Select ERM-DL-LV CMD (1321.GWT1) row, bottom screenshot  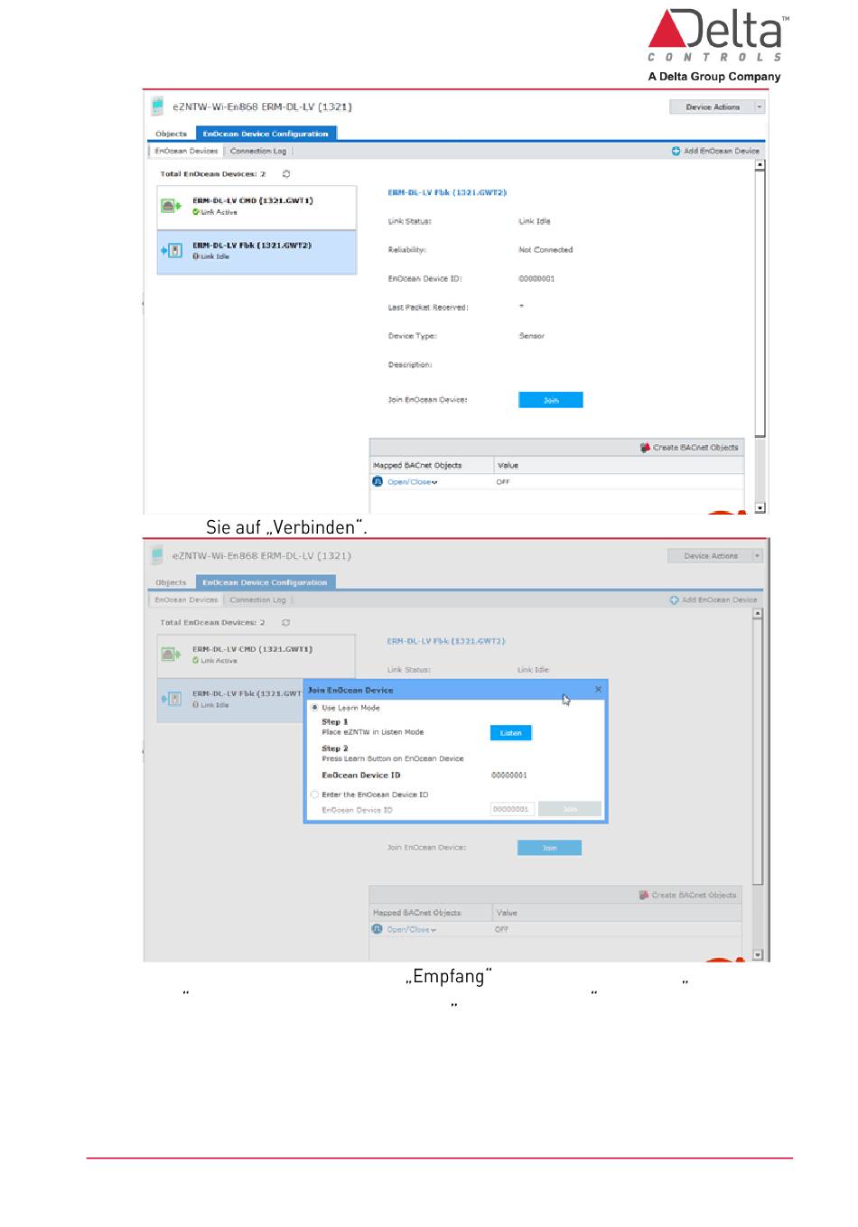[x=256, y=655]
